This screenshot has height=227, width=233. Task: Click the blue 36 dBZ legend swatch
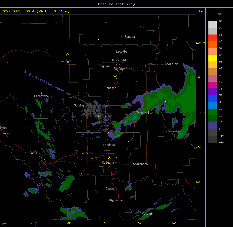pos(212,98)
